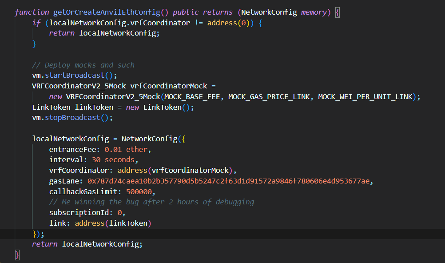This screenshot has height=263, width=445.
Task: Click the 'memory' keyword in the signature
Action: pos(314,12)
